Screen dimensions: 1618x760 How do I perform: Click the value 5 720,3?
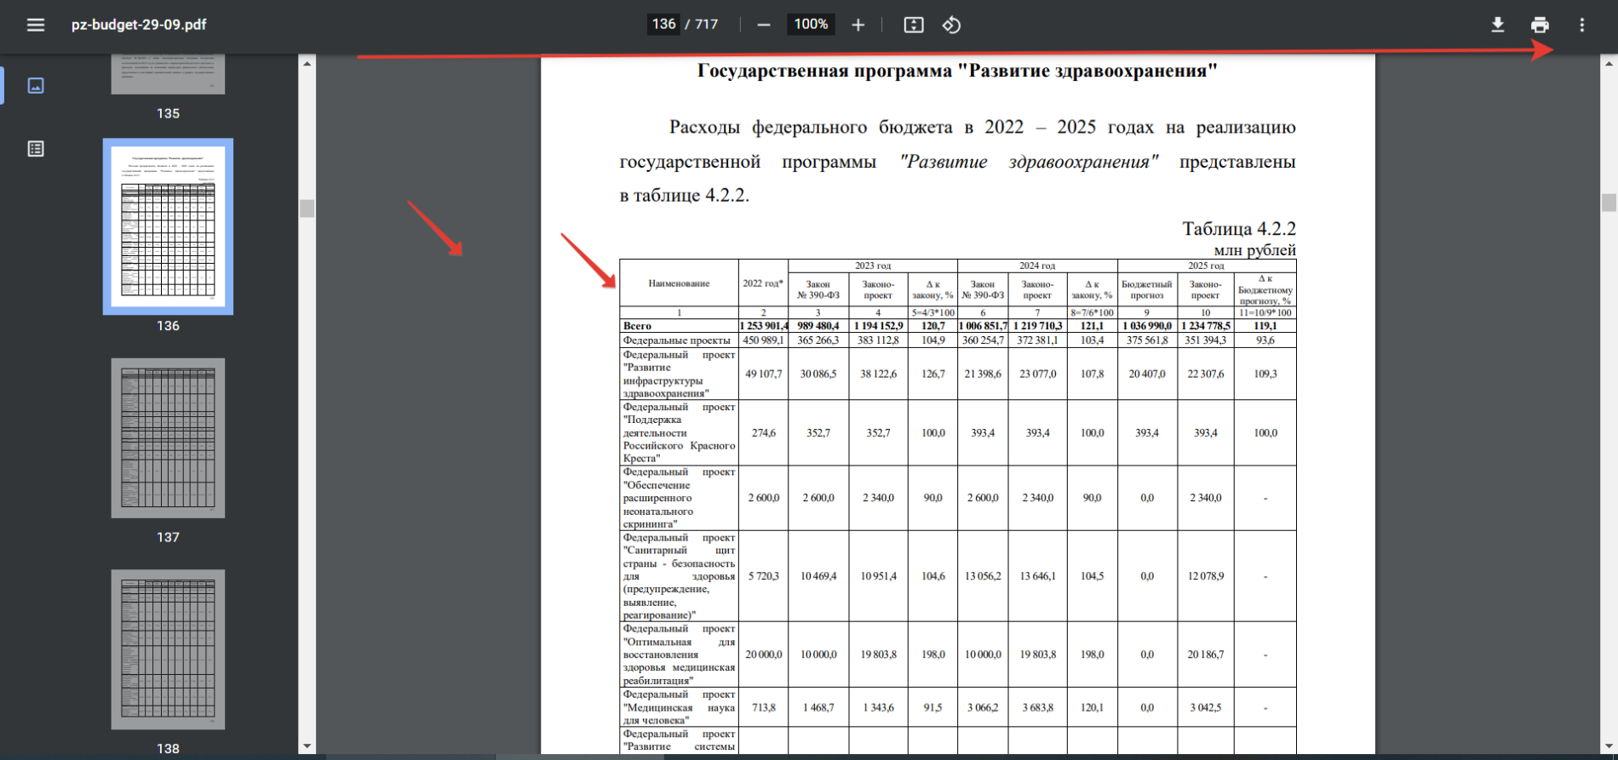[764, 576]
